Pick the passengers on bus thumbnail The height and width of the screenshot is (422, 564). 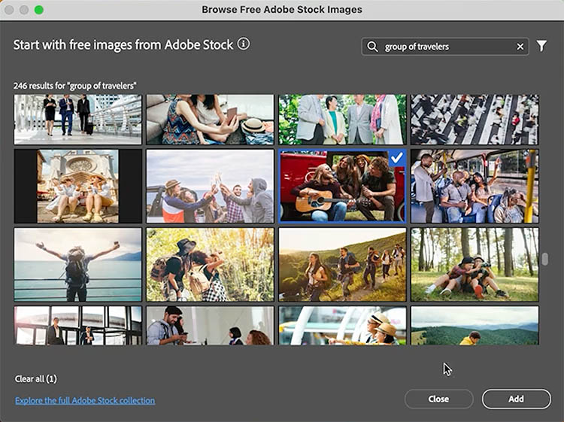475,186
